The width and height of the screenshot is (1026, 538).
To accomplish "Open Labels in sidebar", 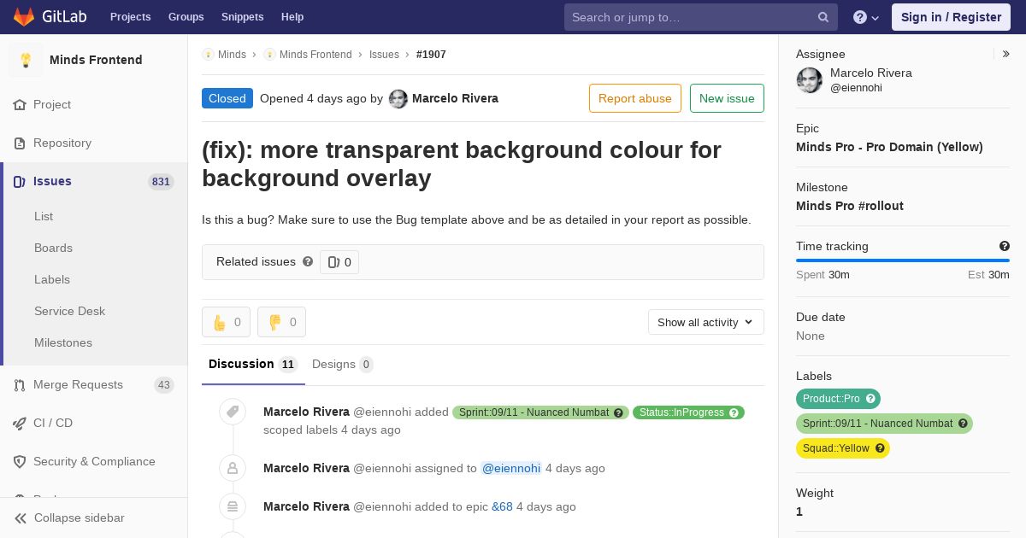I will pyautogui.click(x=52, y=279).
